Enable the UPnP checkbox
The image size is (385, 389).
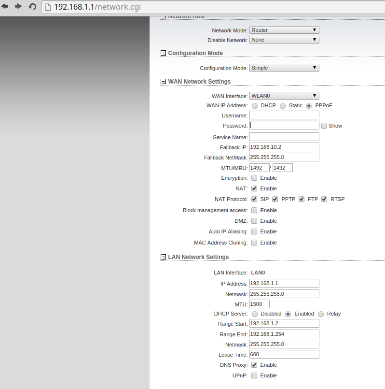point(254,375)
